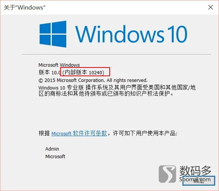219x191 pixels.
Task: Click the 确定 button
Action: (x=199, y=181)
